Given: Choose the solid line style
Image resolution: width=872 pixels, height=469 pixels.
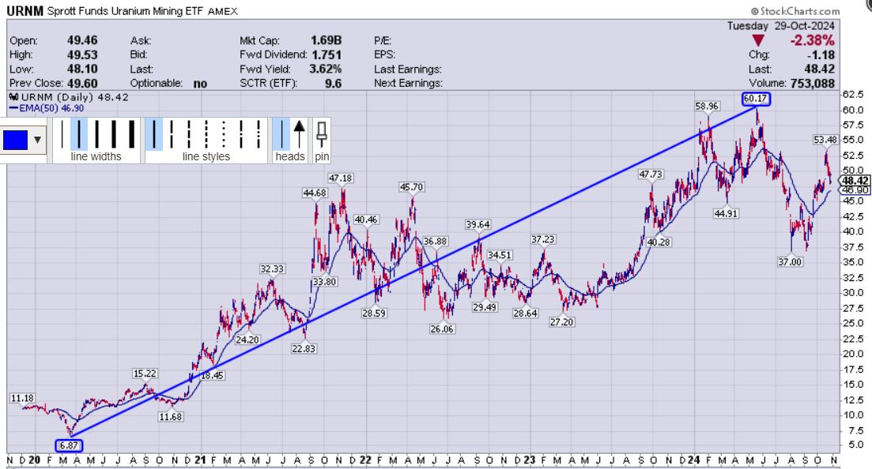Looking at the screenshot, I should point(154,134).
